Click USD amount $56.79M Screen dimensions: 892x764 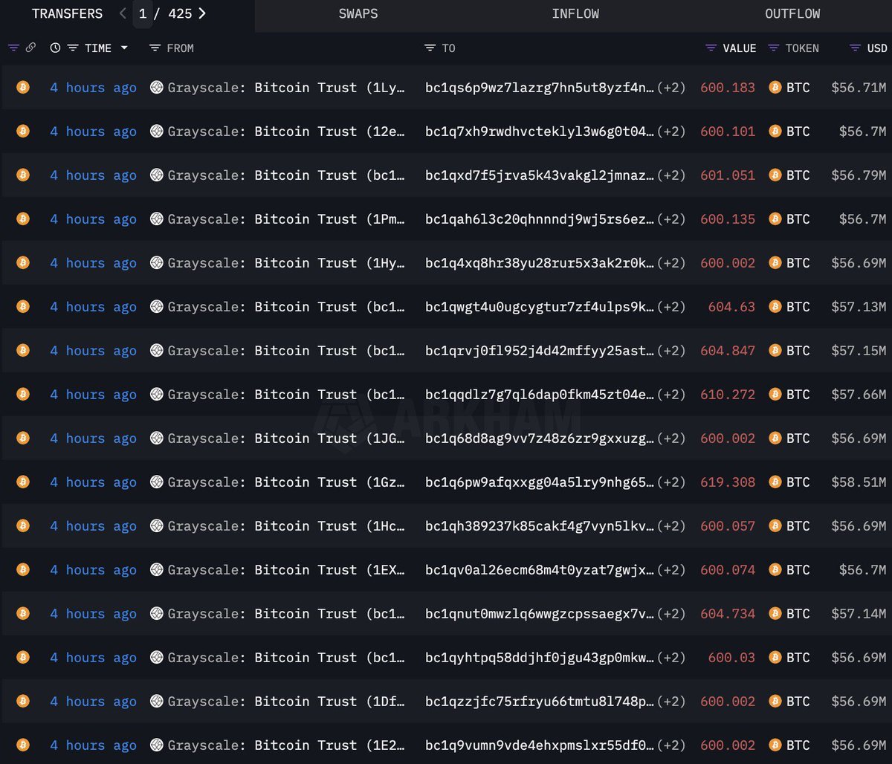click(x=859, y=175)
